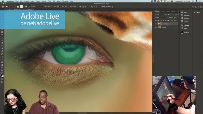Viewport: 203px width, 114px height.
Task: Open the Mixer Brush tool preset picker
Action: 8,7
